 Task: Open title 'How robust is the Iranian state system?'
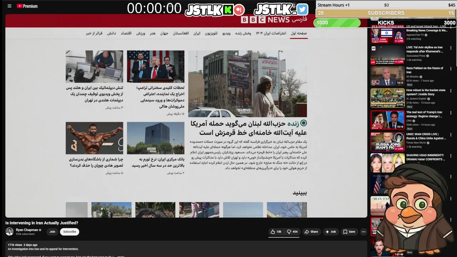(426, 92)
